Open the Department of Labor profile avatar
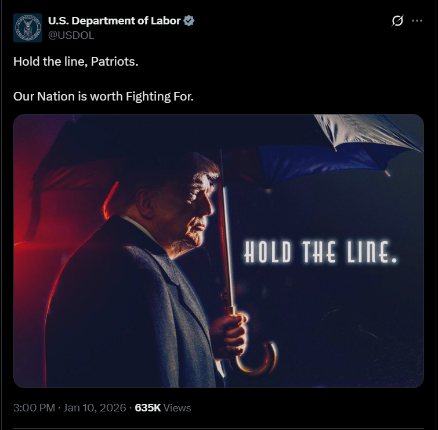Image resolution: width=438 pixels, height=430 pixels. (x=28, y=28)
